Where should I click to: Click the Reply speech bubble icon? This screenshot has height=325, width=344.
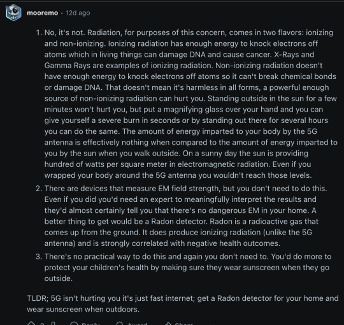click(x=74, y=324)
